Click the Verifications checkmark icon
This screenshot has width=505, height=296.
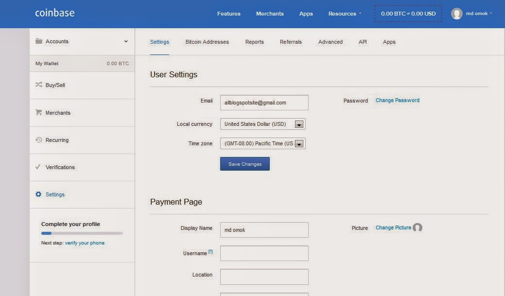click(38, 167)
